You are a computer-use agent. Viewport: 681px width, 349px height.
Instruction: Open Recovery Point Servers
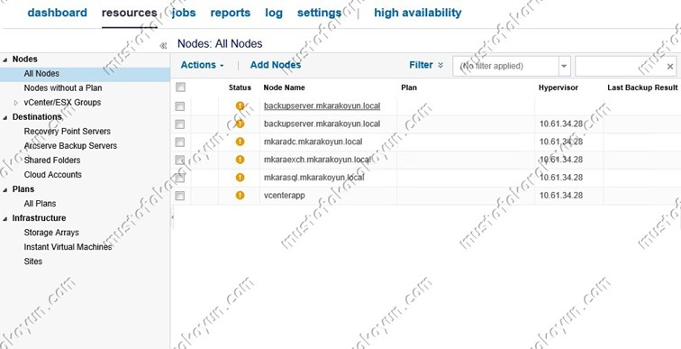click(x=68, y=132)
